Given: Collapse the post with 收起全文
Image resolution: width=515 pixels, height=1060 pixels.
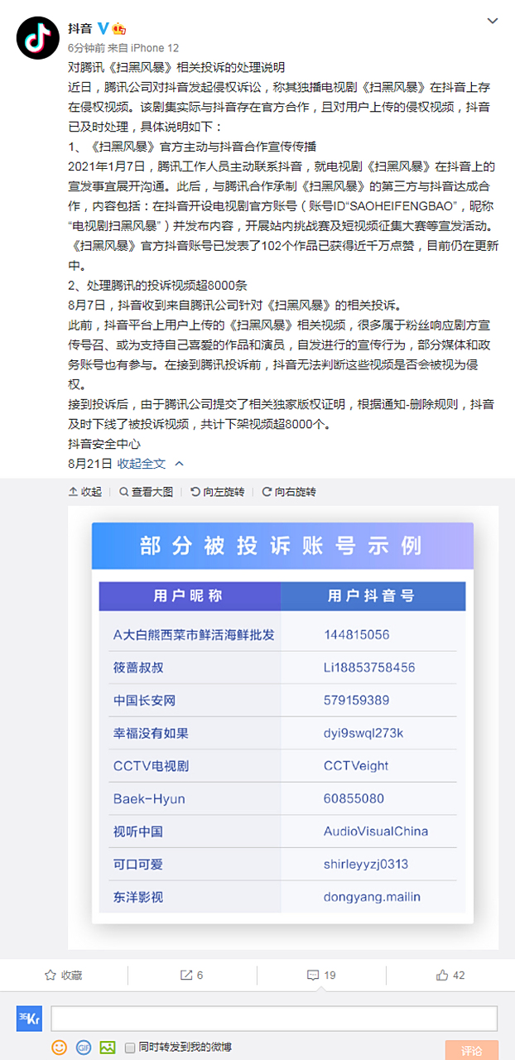Looking at the screenshot, I should [149, 464].
